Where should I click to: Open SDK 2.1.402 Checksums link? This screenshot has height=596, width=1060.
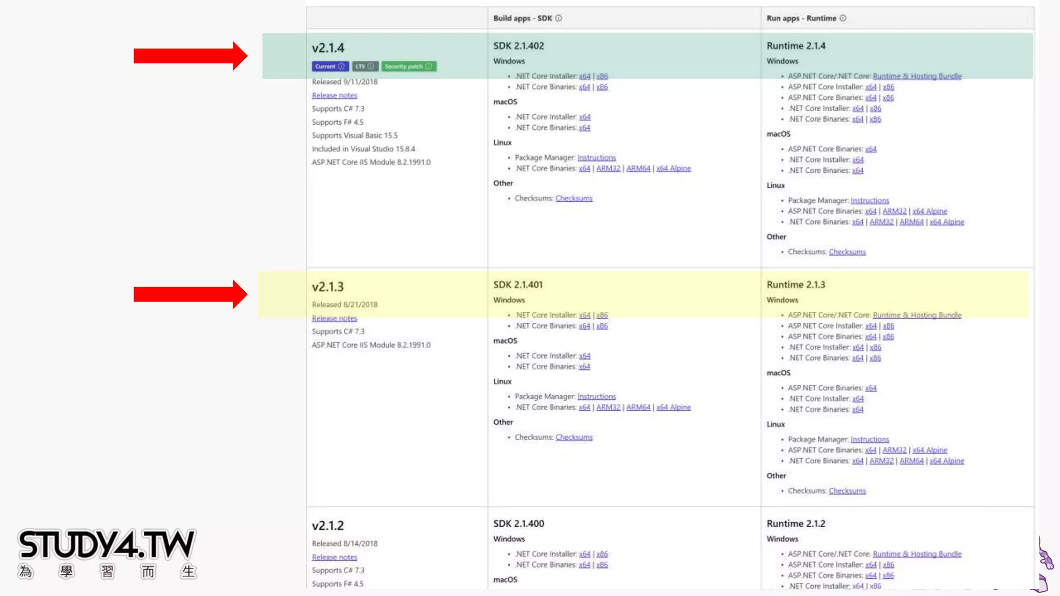(x=573, y=199)
